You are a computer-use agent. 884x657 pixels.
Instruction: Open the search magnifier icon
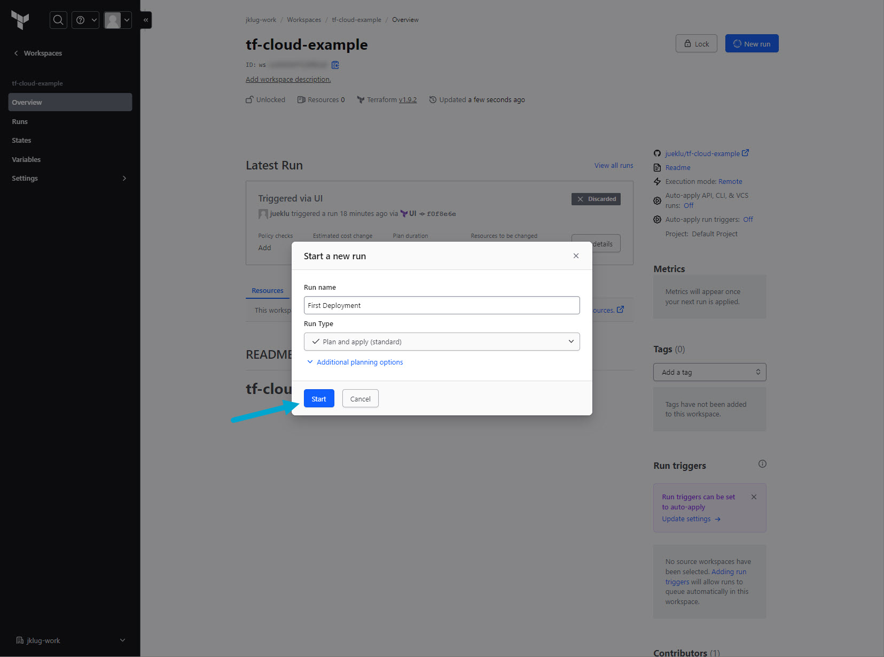[x=58, y=20]
